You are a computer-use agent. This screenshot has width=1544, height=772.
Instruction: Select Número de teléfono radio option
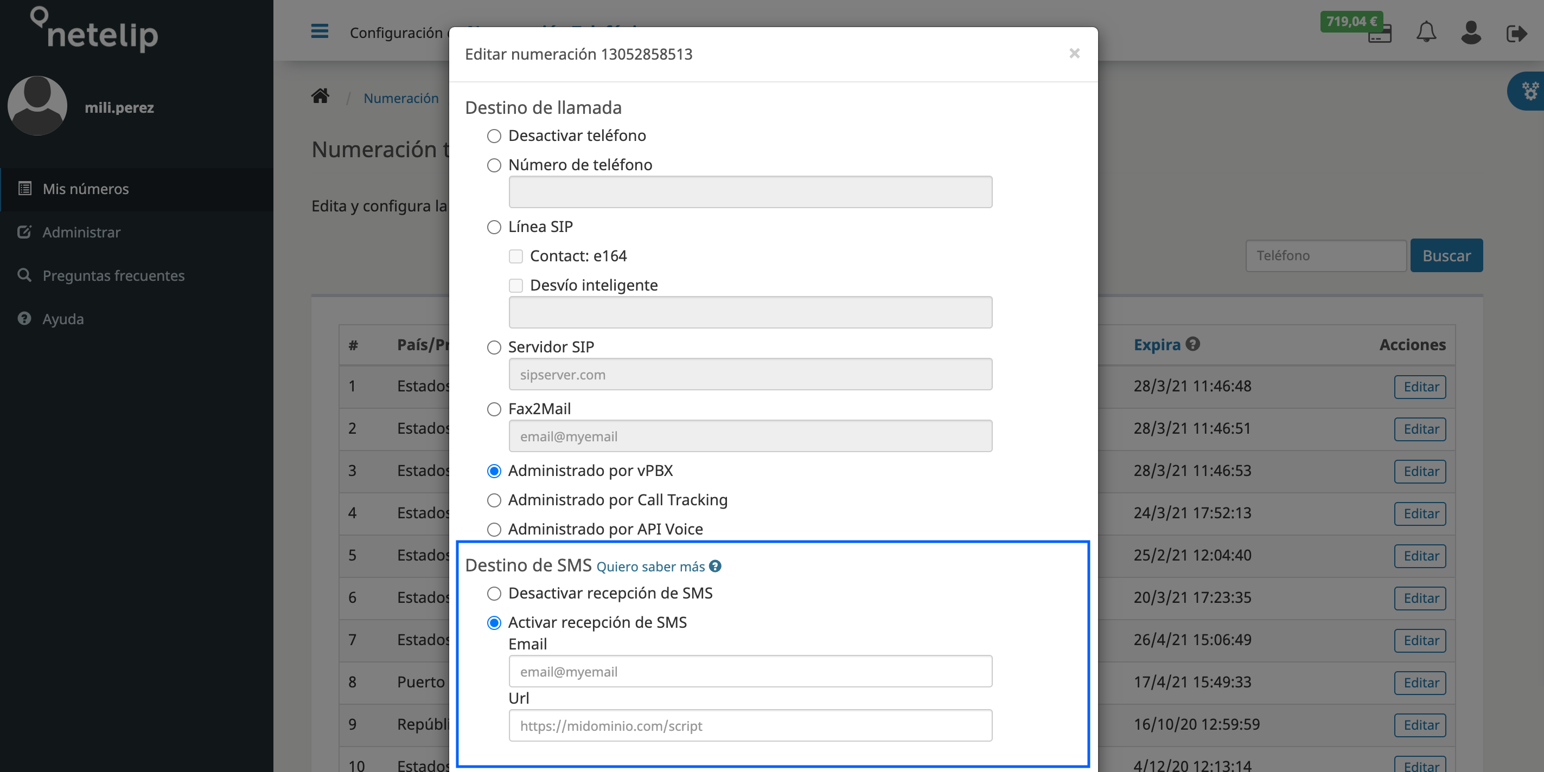click(493, 165)
